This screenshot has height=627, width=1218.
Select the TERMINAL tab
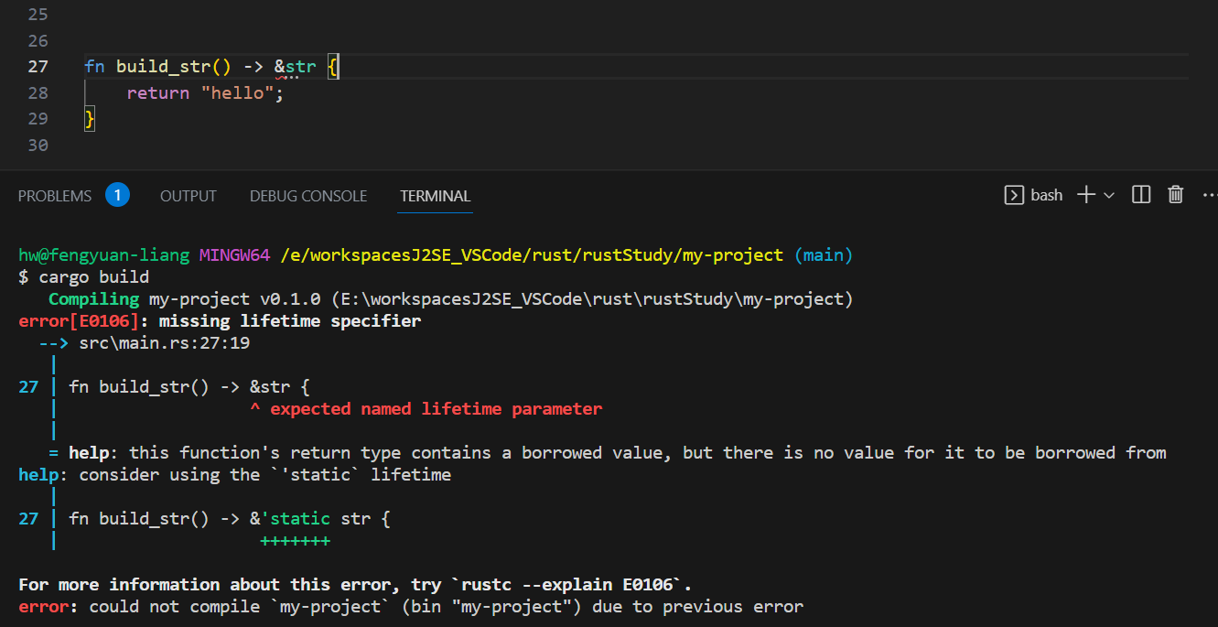(x=436, y=196)
